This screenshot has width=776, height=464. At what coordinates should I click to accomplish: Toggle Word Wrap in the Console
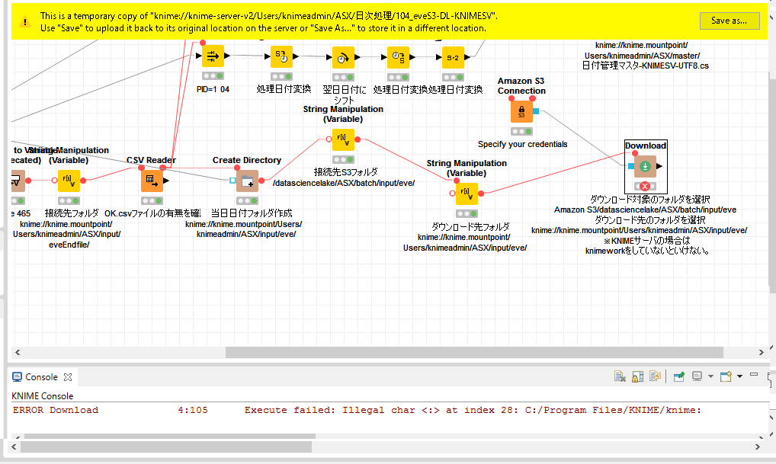tap(655, 376)
